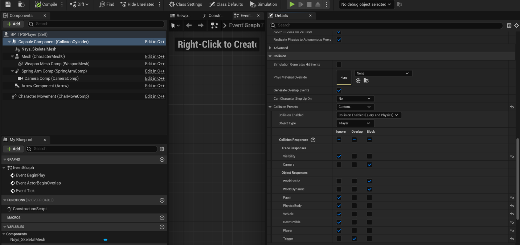This screenshot has height=245, width=520.
Task: Click the gear icon in My Blueprint panel
Action: point(162,149)
